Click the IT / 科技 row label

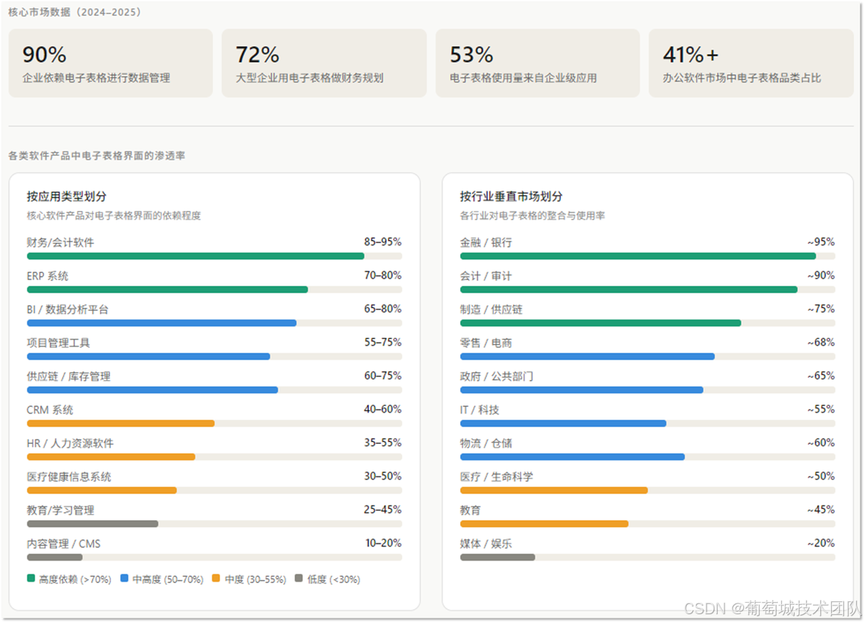pyautogui.click(x=480, y=409)
